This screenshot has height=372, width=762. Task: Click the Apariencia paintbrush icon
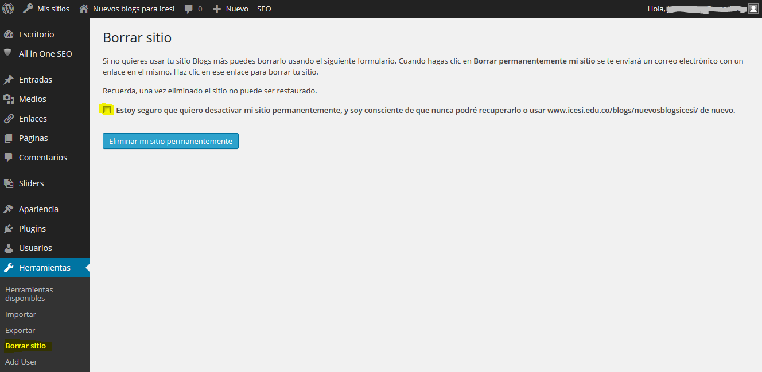(x=9, y=209)
